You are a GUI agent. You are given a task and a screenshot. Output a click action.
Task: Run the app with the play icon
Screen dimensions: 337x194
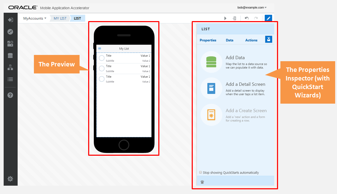click(225, 18)
